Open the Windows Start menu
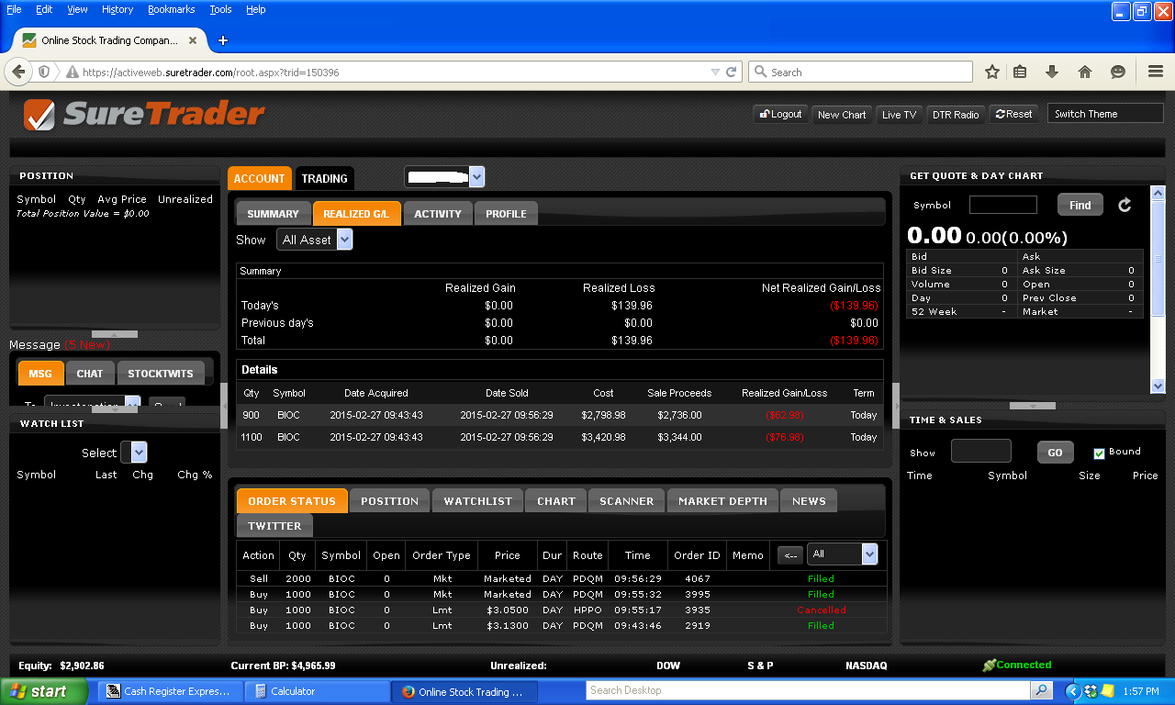 44,691
